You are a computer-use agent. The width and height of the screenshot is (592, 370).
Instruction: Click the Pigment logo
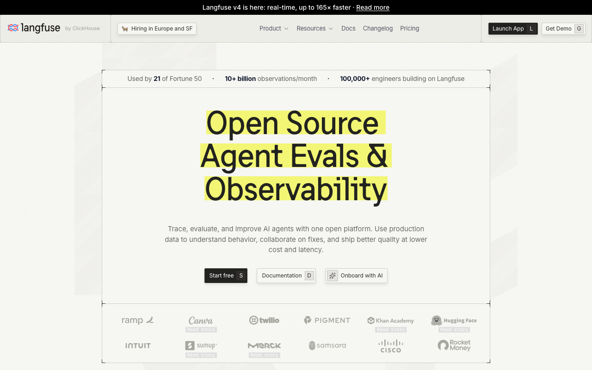tap(327, 320)
